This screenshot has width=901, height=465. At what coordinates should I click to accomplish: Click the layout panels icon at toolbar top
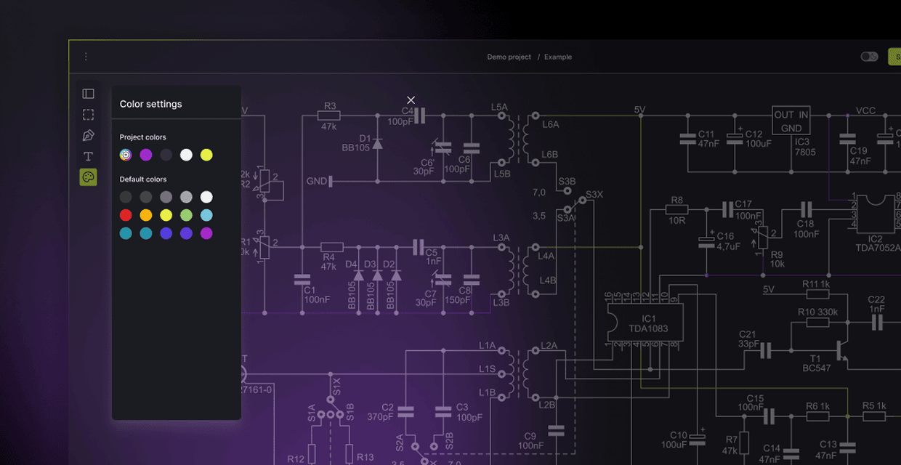[x=88, y=93]
